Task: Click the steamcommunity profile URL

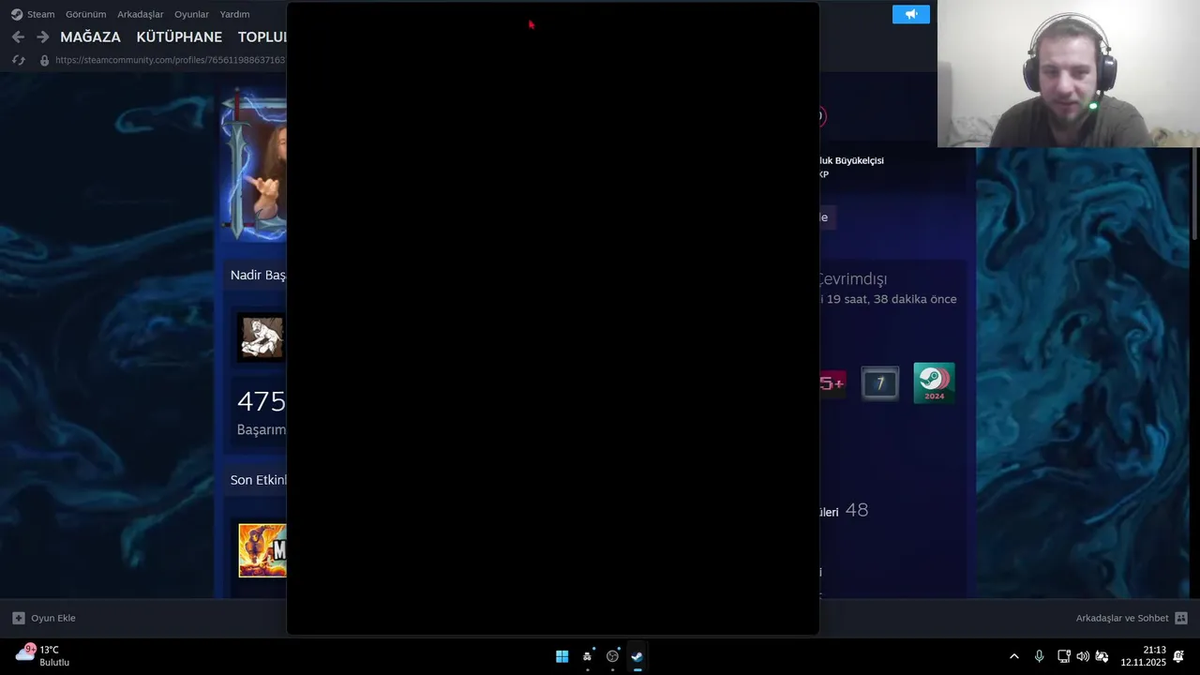Action: [x=170, y=60]
